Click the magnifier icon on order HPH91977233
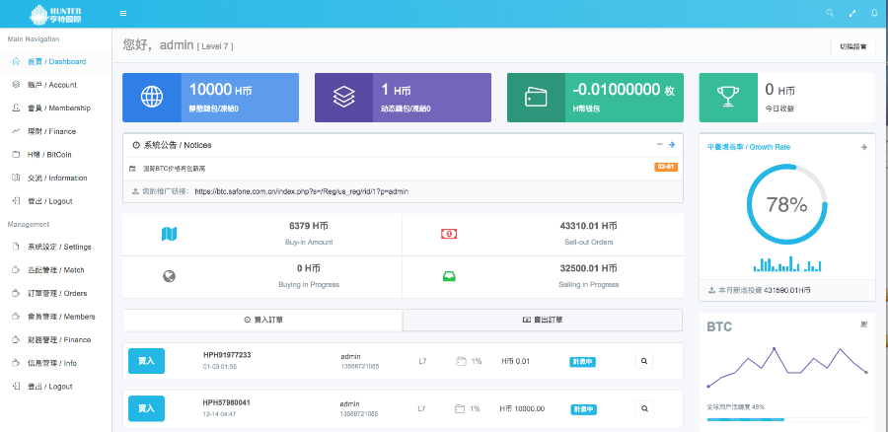The image size is (888, 432). (x=644, y=361)
